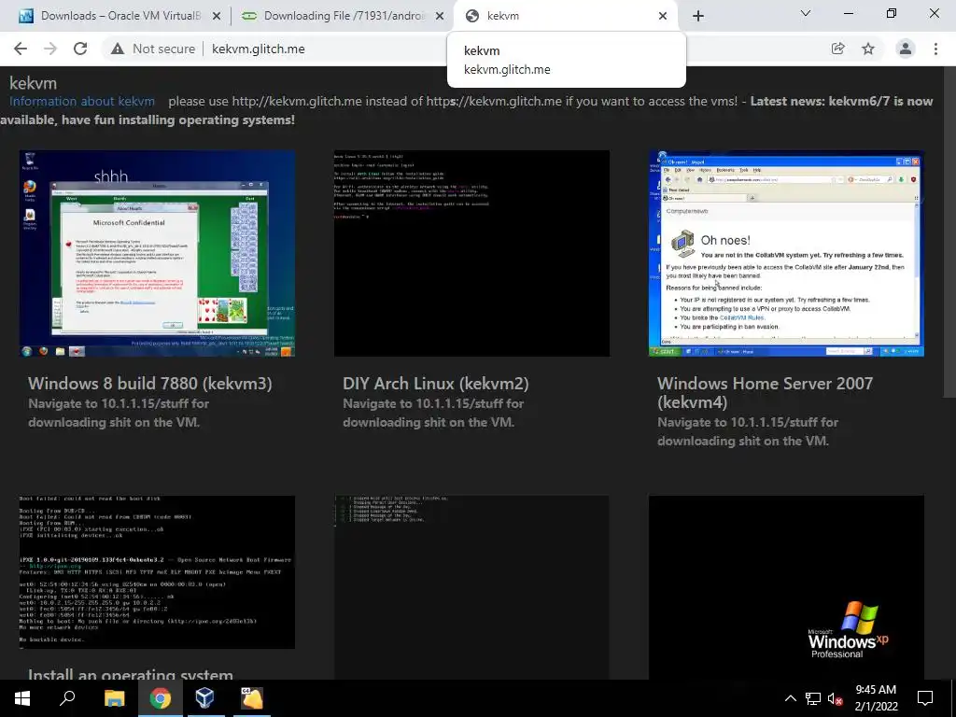The height and width of the screenshot is (717, 956).
Task: Reload the kekvm page
Action: 80,49
